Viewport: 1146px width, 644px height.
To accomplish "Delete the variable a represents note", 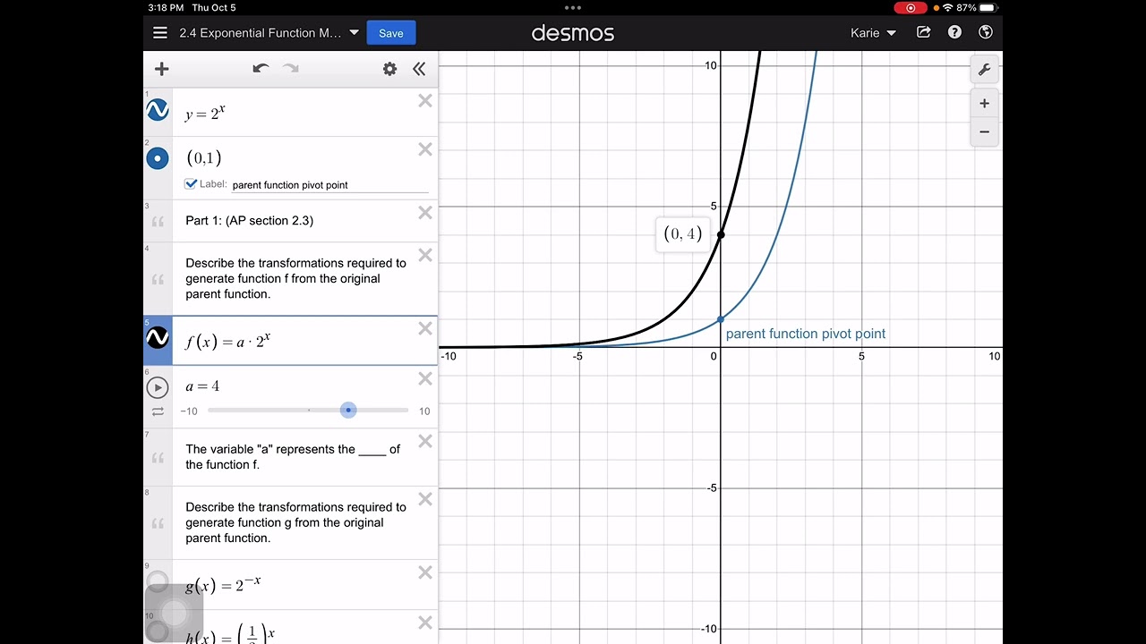I will tap(425, 441).
